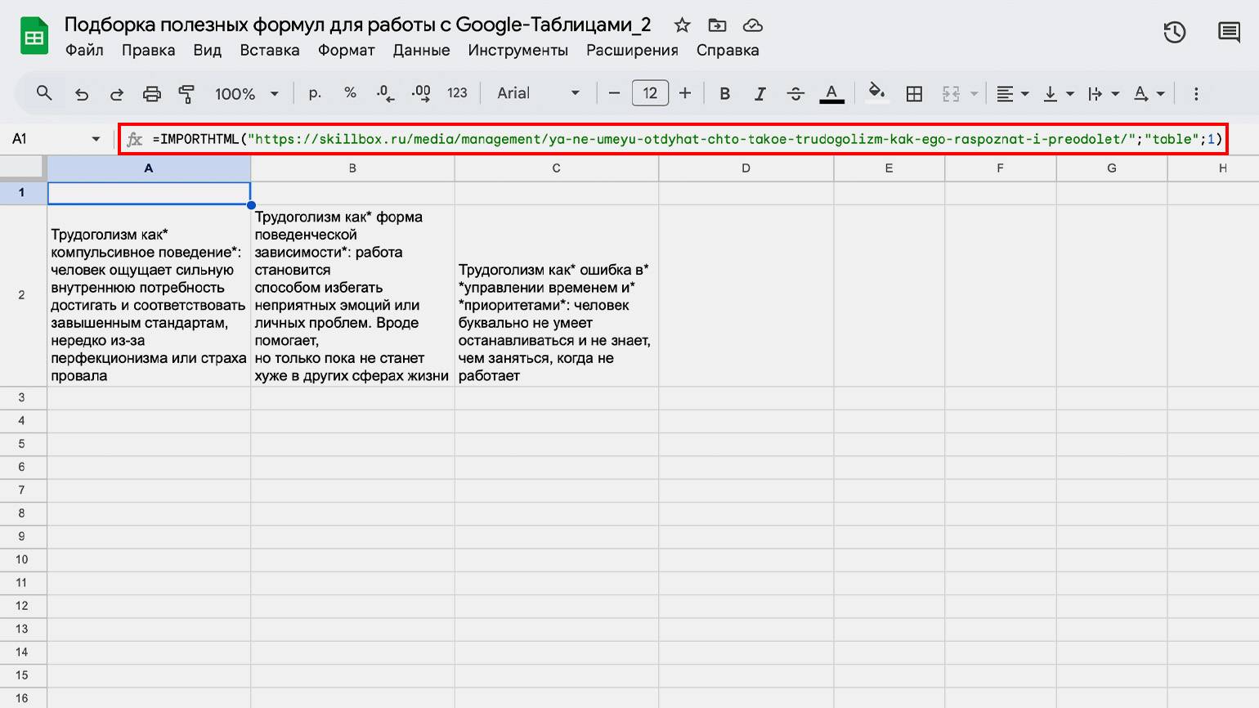Check cloud save status icon
1259x708 pixels.
coord(752,25)
